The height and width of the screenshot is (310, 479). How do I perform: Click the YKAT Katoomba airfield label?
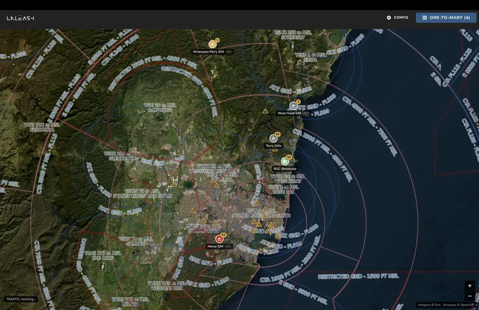coord(42,127)
